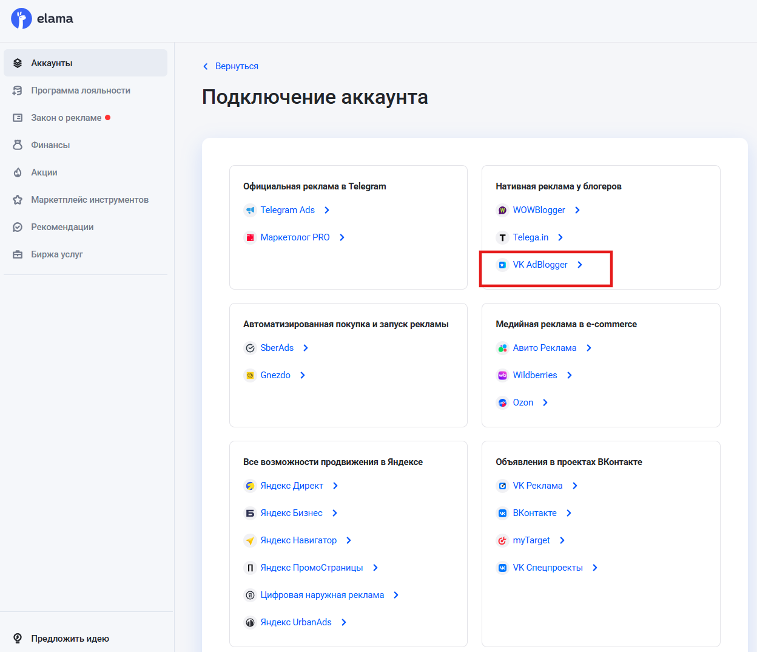Click Предложить идею at sidebar bottom

[70, 639]
